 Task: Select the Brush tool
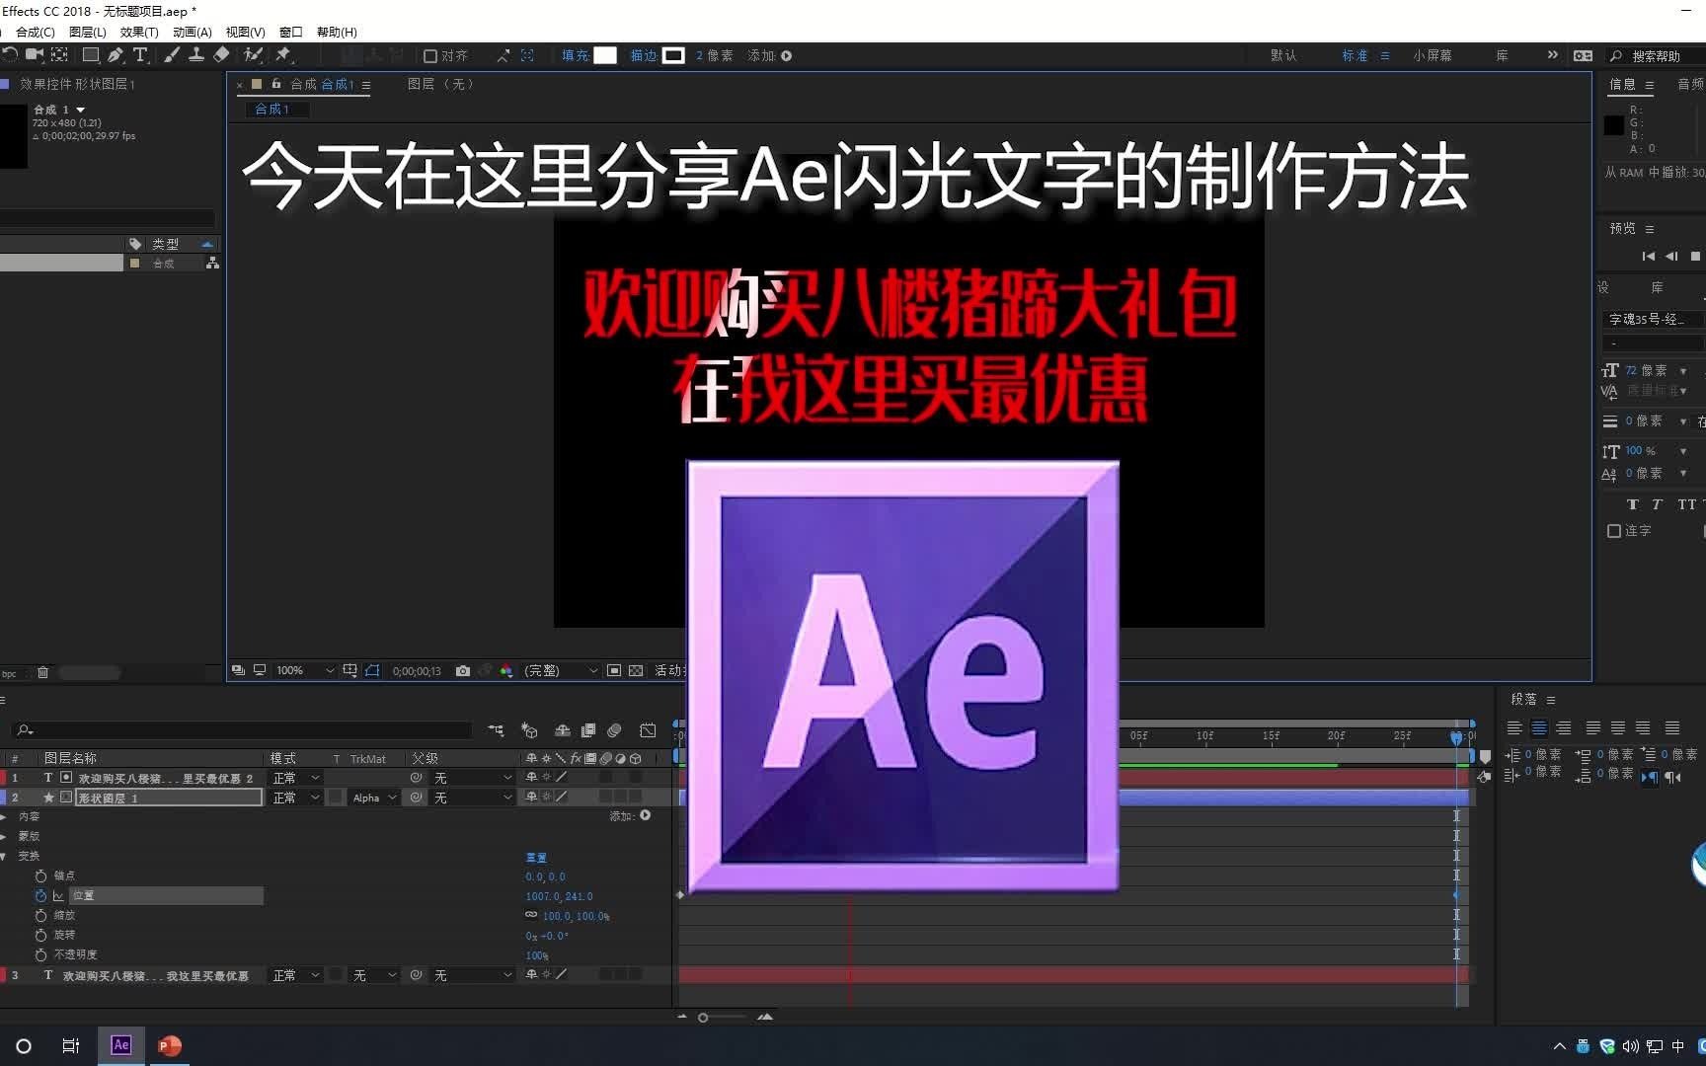[170, 57]
